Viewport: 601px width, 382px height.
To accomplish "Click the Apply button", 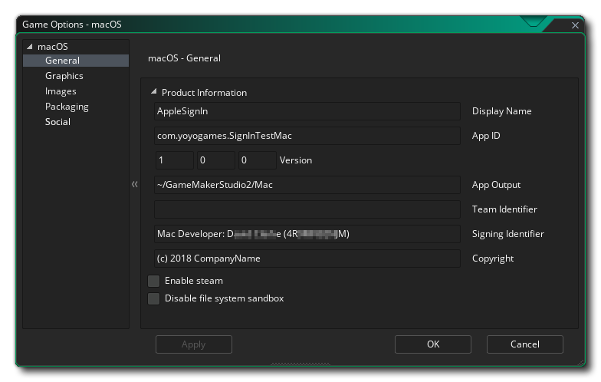I will 193,344.
